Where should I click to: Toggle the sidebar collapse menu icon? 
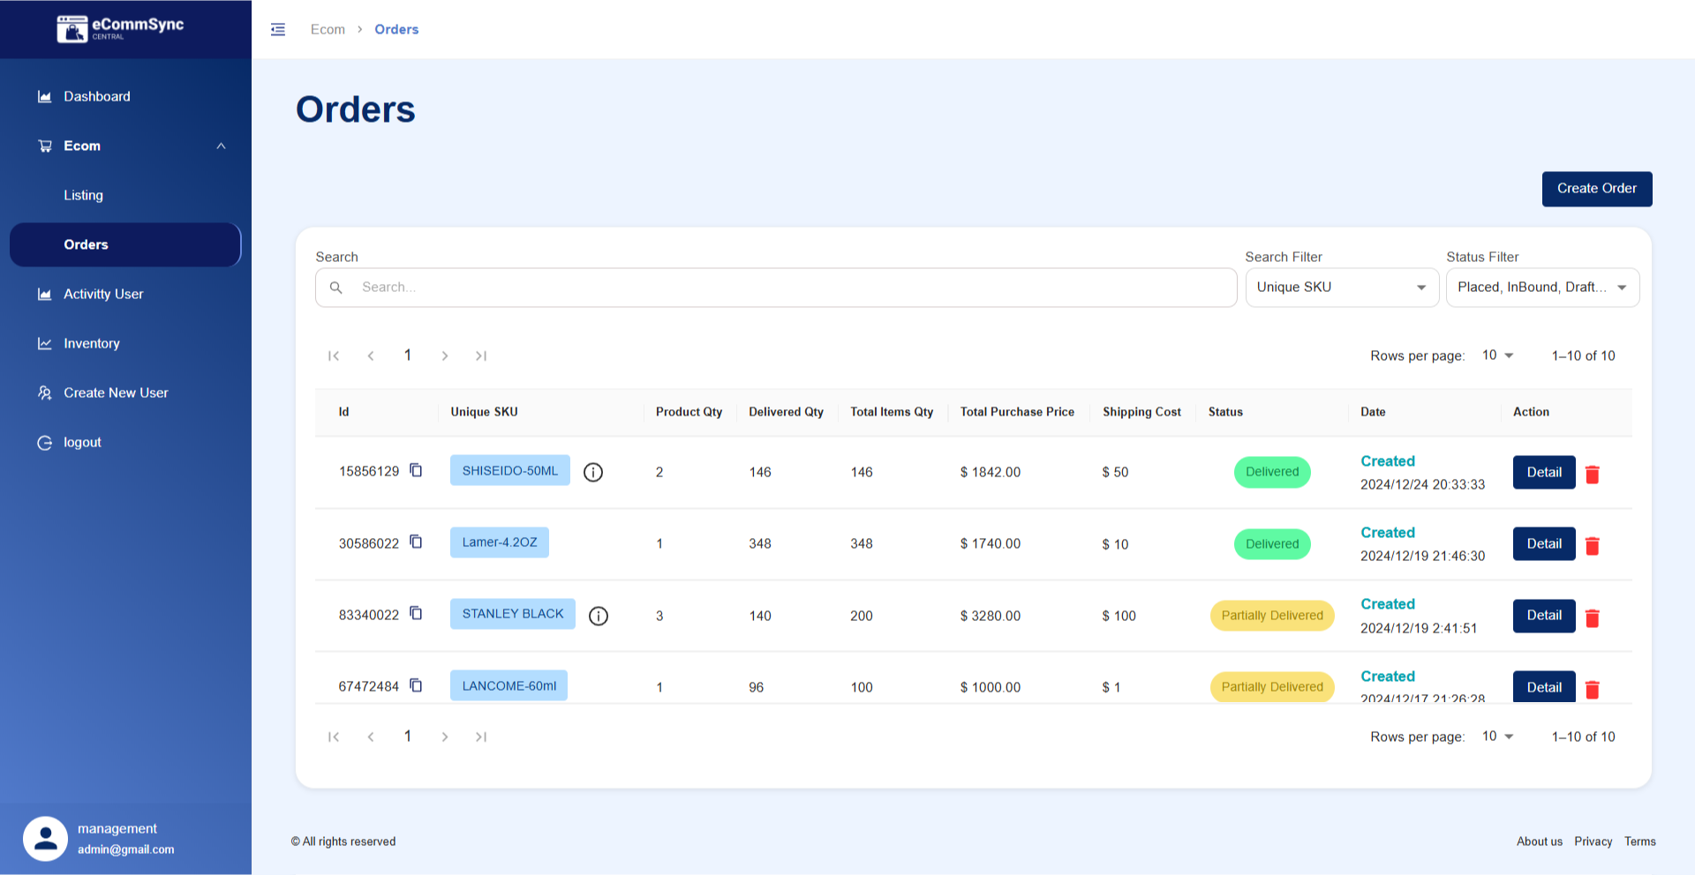278,29
